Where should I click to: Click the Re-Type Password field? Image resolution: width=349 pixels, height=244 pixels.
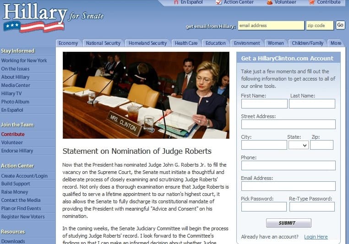(x=312, y=206)
